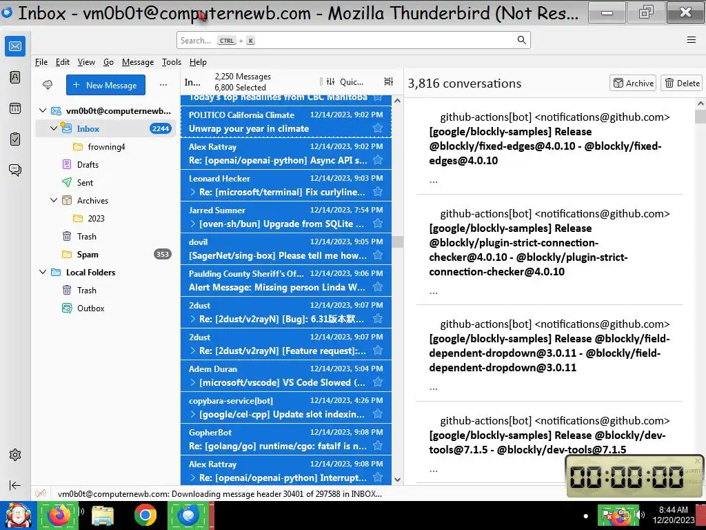Open folder pane options ellipsis
This screenshot has height=530, width=706.
pos(163,85)
